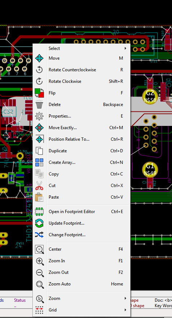Expand the Select submenu arrow
This screenshot has height=318, width=172.
click(125, 48)
